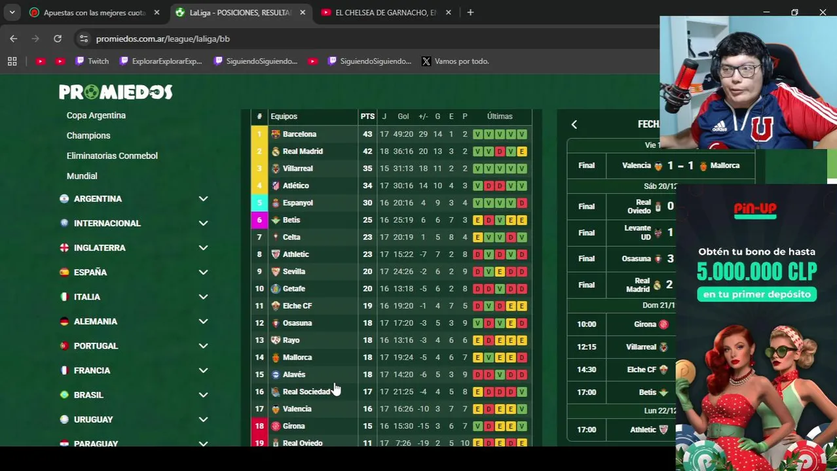
Task: Close the EL CHELSEA DE GARNACHO tab
Action: pyautogui.click(x=448, y=12)
